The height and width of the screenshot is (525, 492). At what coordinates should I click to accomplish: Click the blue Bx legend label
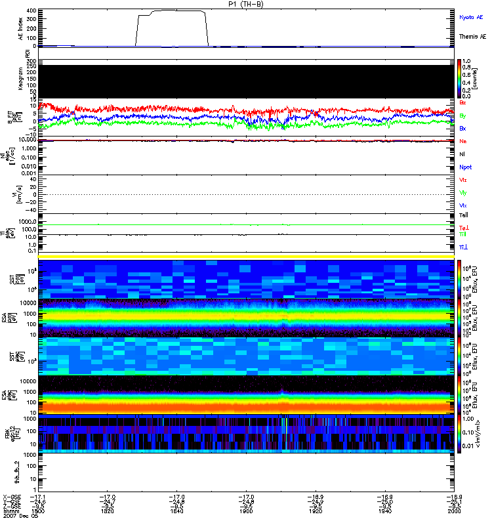[x=462, y=129]
